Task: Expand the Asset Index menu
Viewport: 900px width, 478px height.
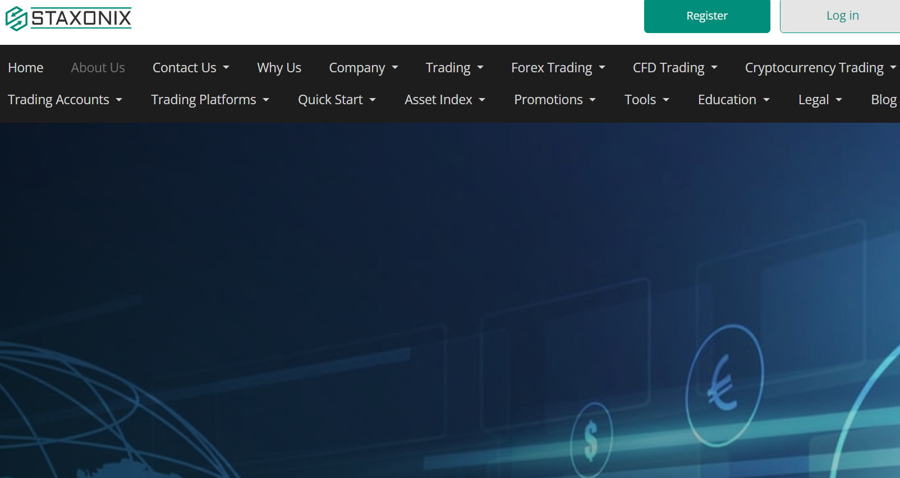Action: tap(444, 100)
